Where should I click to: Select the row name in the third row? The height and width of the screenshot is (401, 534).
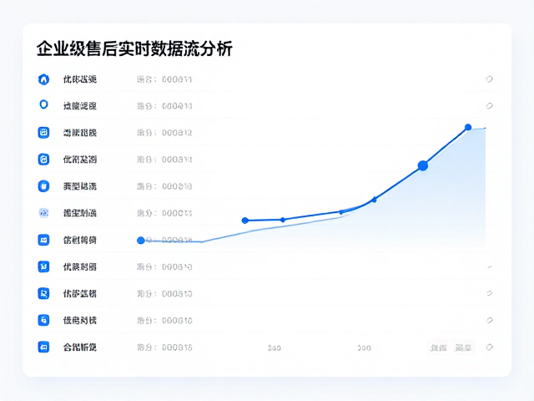[80, 133]
